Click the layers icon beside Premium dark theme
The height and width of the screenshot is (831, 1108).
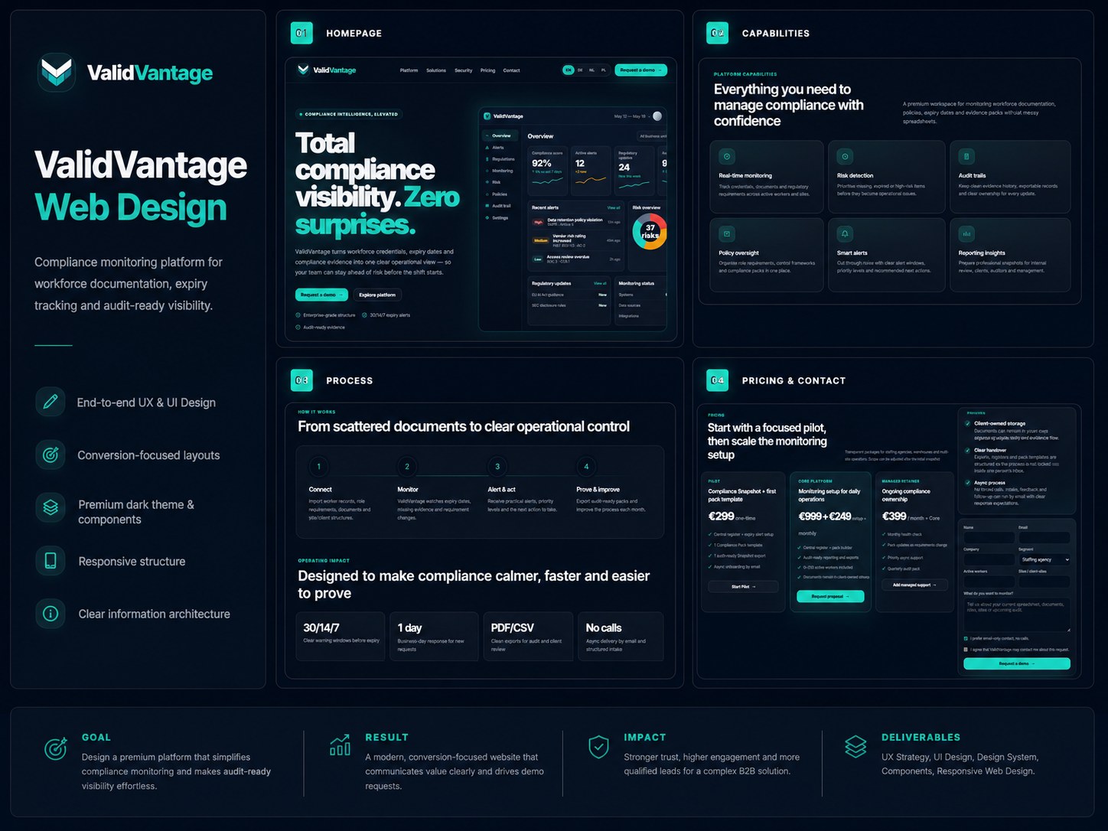(51, 507)
